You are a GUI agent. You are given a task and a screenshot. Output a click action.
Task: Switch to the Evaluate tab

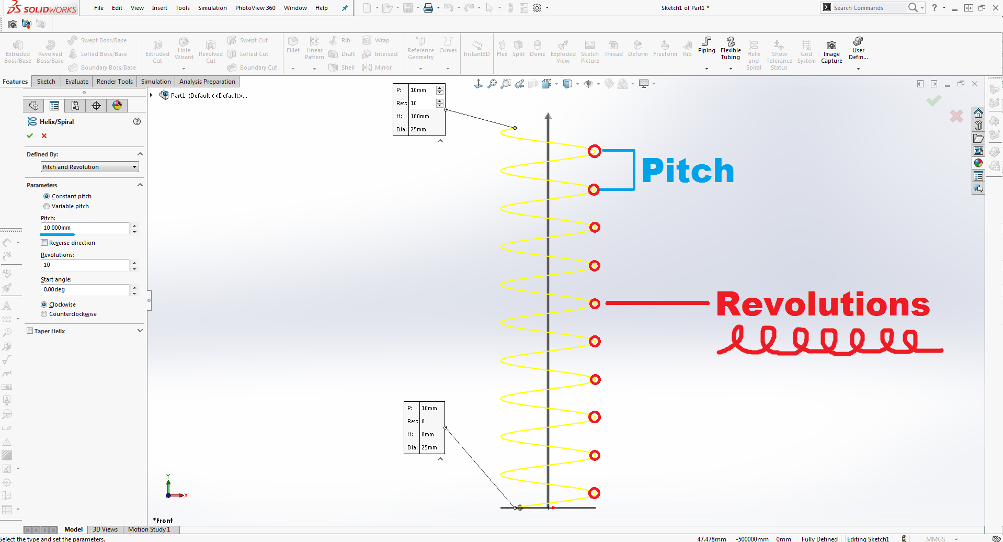point(76,82)
